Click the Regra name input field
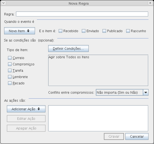Image resolution: width=154 pixels, height=144 pixels. (82, 14)
